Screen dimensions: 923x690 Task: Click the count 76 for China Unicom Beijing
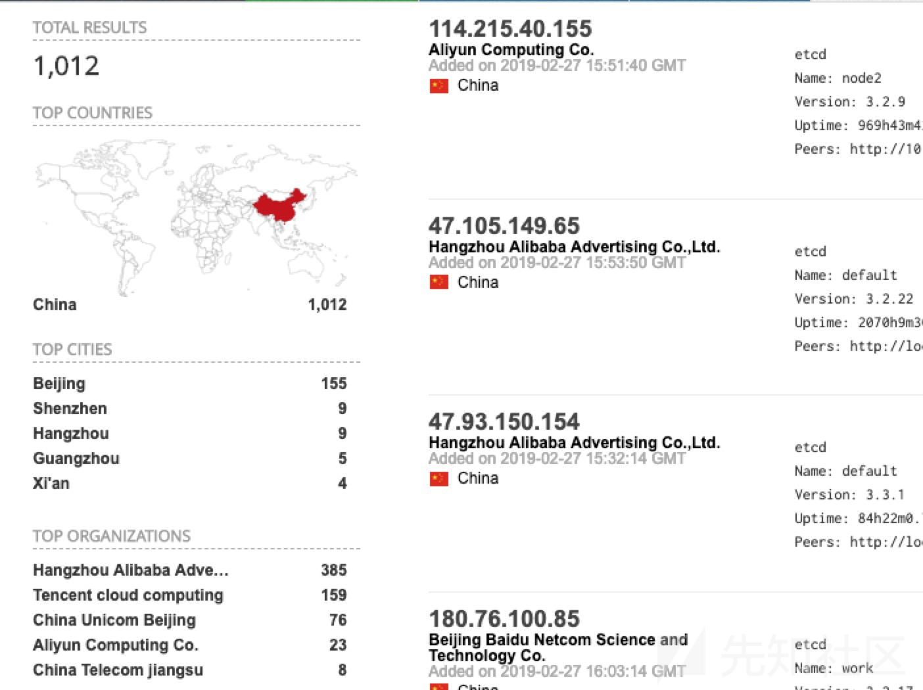pos(338,620)
